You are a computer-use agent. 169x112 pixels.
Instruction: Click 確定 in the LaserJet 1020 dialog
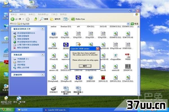pos(85,66)
